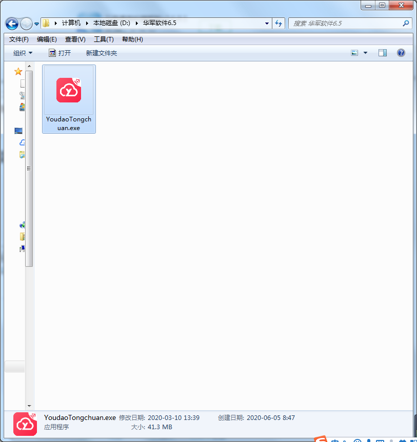Image resolution: width=417 pixels, height=442 pixels.
Task: Minimize the Explorer window
Action: coord(368,5)
